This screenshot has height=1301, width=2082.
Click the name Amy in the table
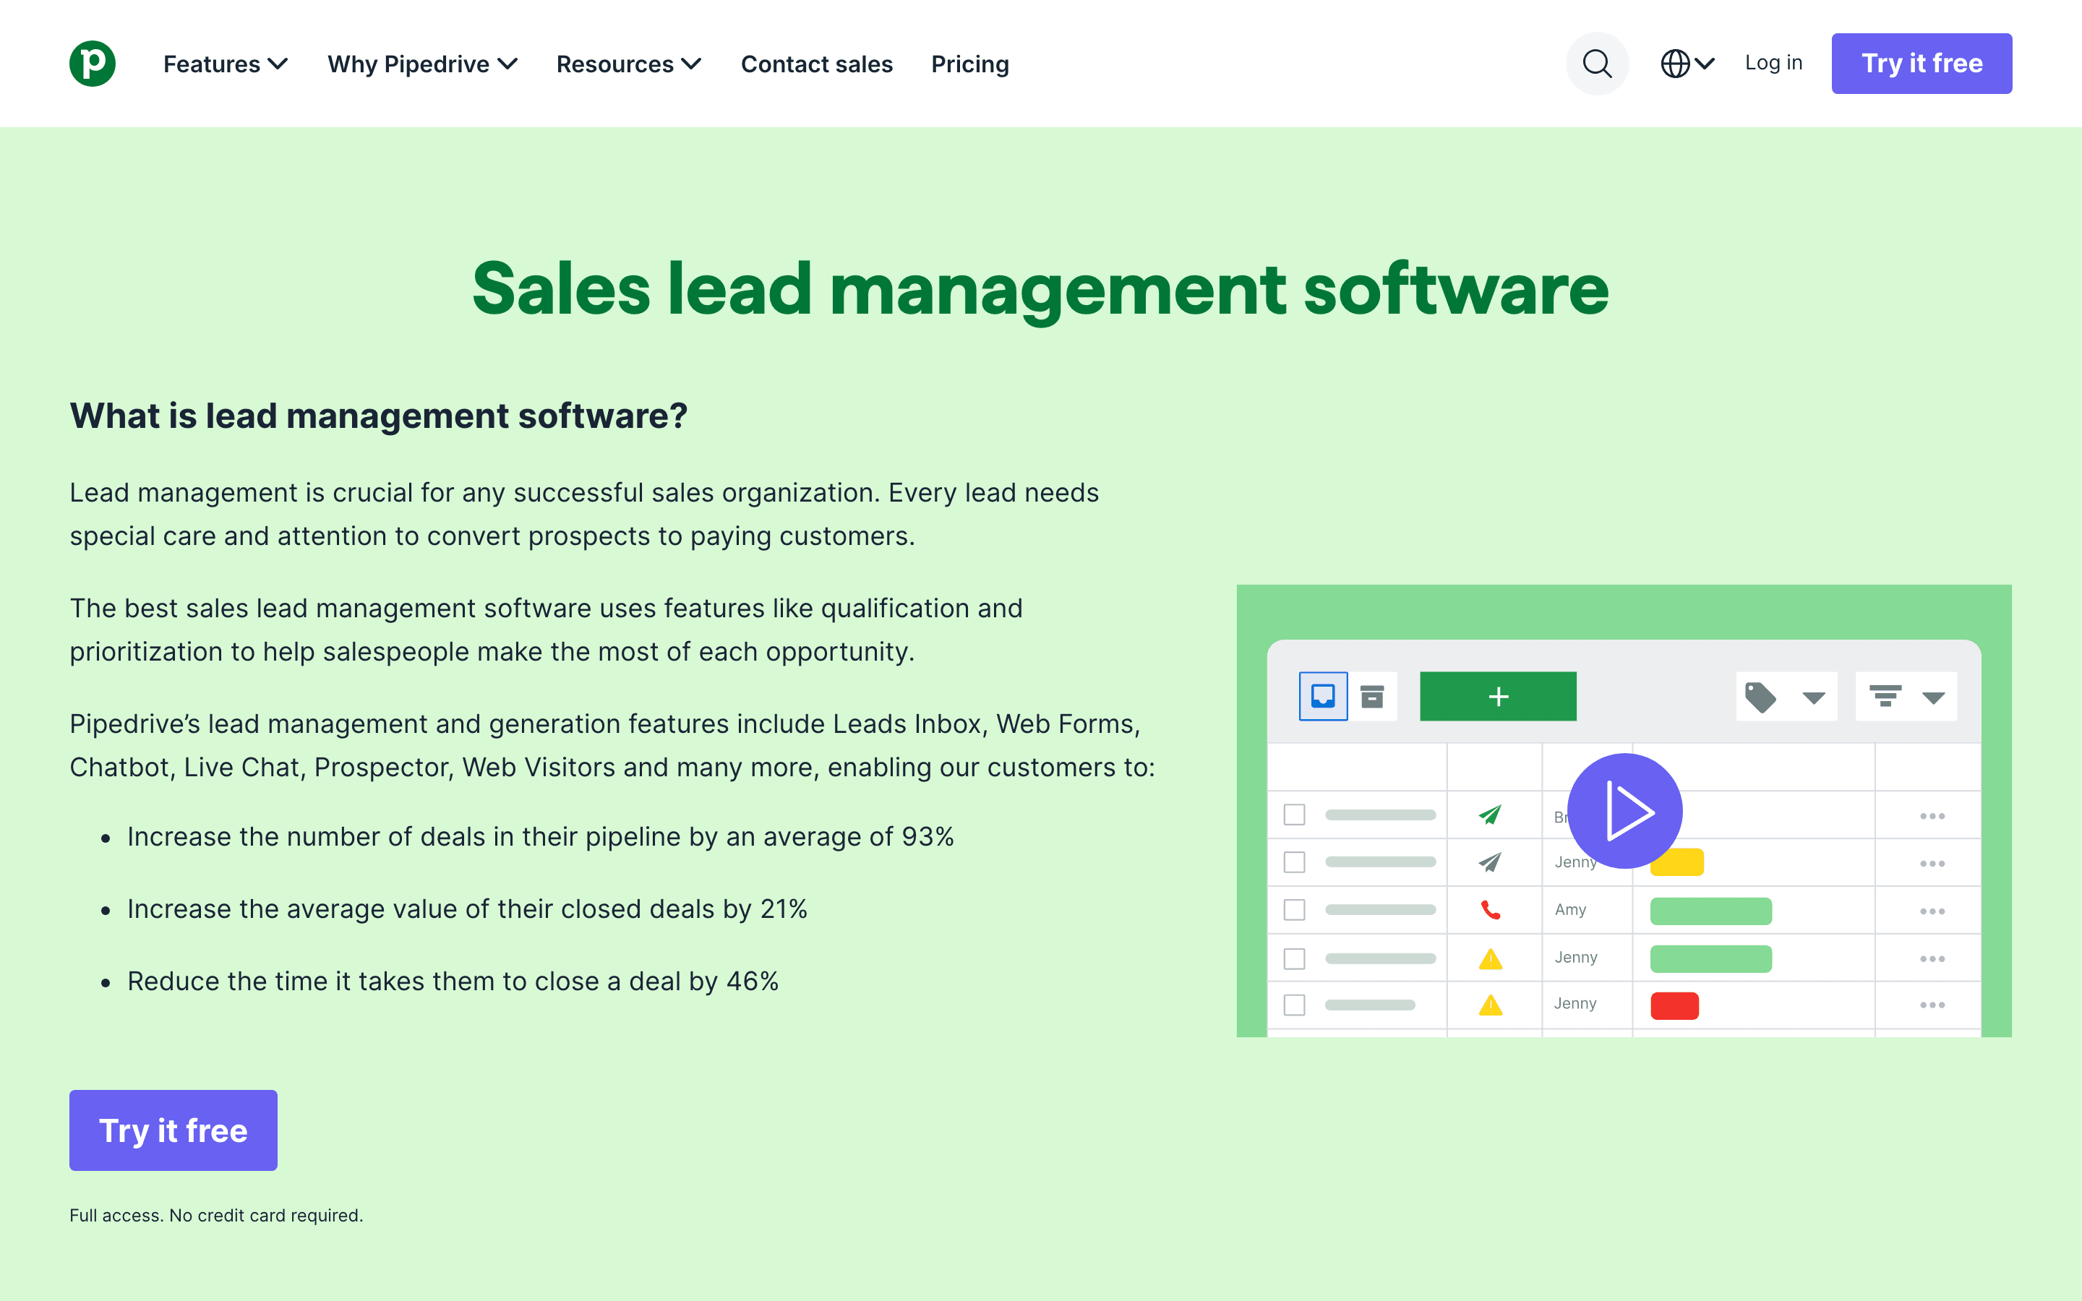click(x=1570, y=909)
